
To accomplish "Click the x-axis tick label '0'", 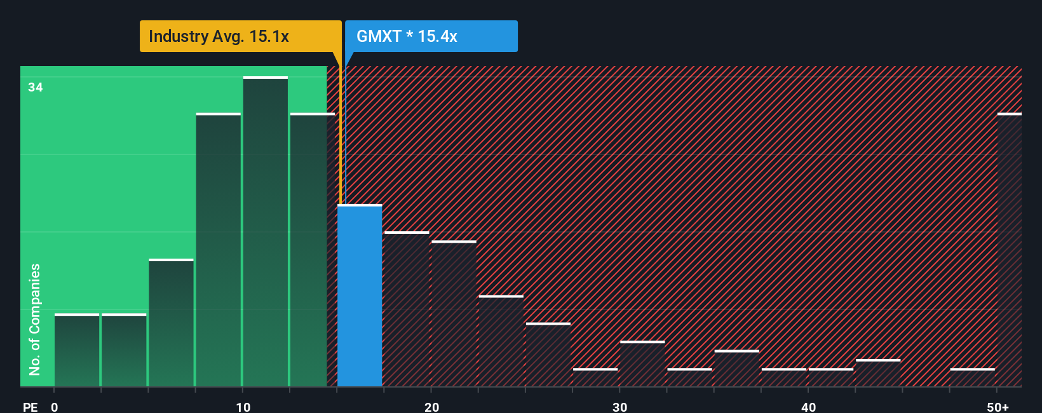I will pos(55,407).
